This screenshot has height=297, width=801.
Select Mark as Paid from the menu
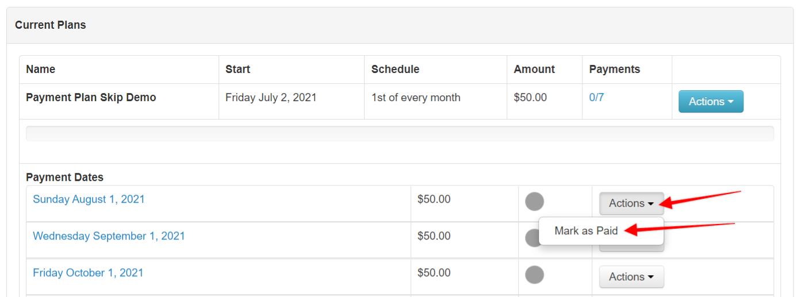[586, 231]
